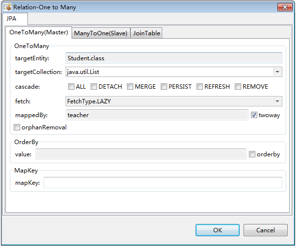Click the OK button
The width and height of the screenshot is (297, 247).
[218, 230]
